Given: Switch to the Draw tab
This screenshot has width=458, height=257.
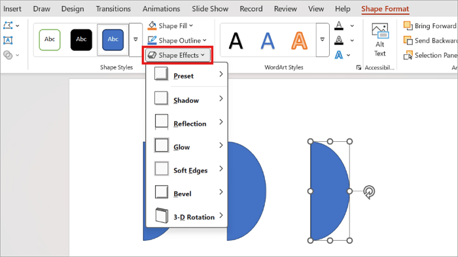Looking at the screenshot, I should pos(41,9).
